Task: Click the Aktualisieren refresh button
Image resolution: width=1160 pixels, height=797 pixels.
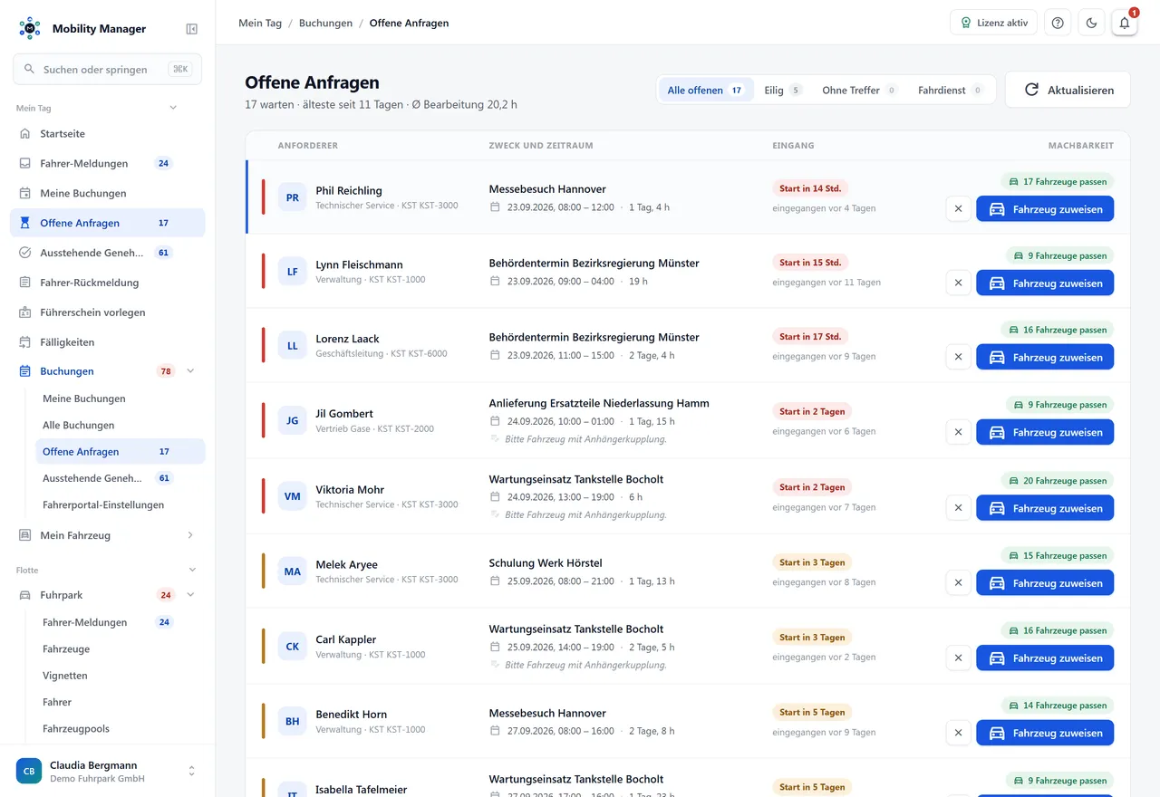Action: coord(1068,90)
